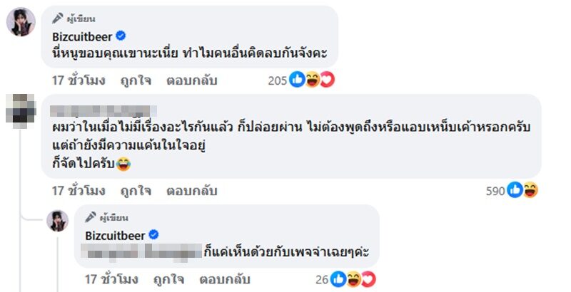
Task: Click the heart reaction icon beside 26
Action: 368,278
